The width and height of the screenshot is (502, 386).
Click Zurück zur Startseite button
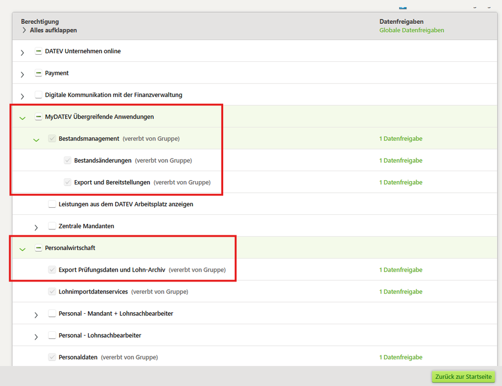click(x=463, y=376)
